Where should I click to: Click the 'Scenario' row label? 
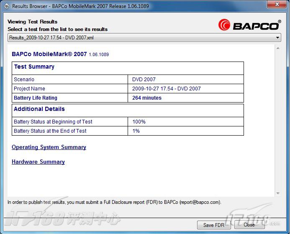24,80
